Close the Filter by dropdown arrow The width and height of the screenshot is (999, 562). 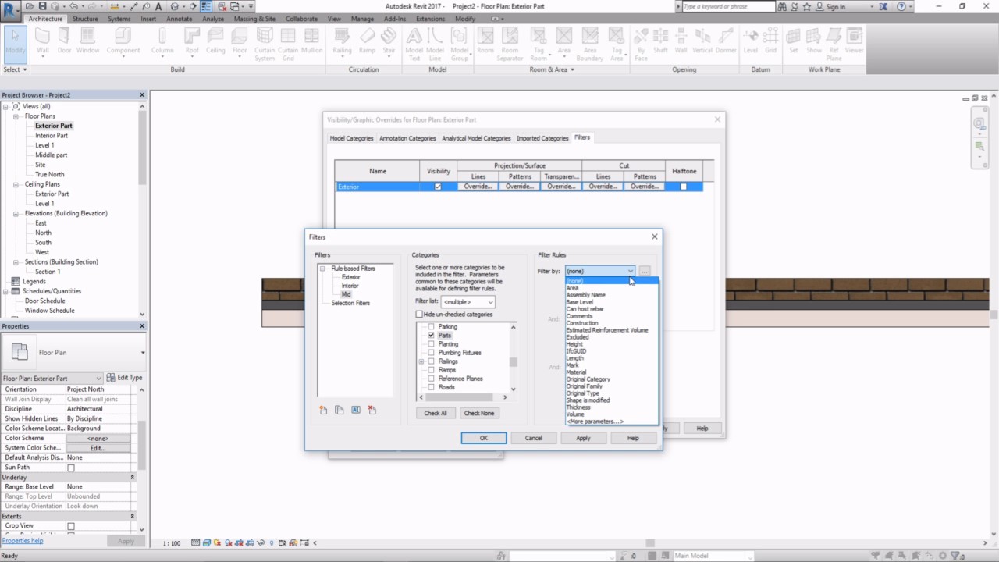click(630, 271)
